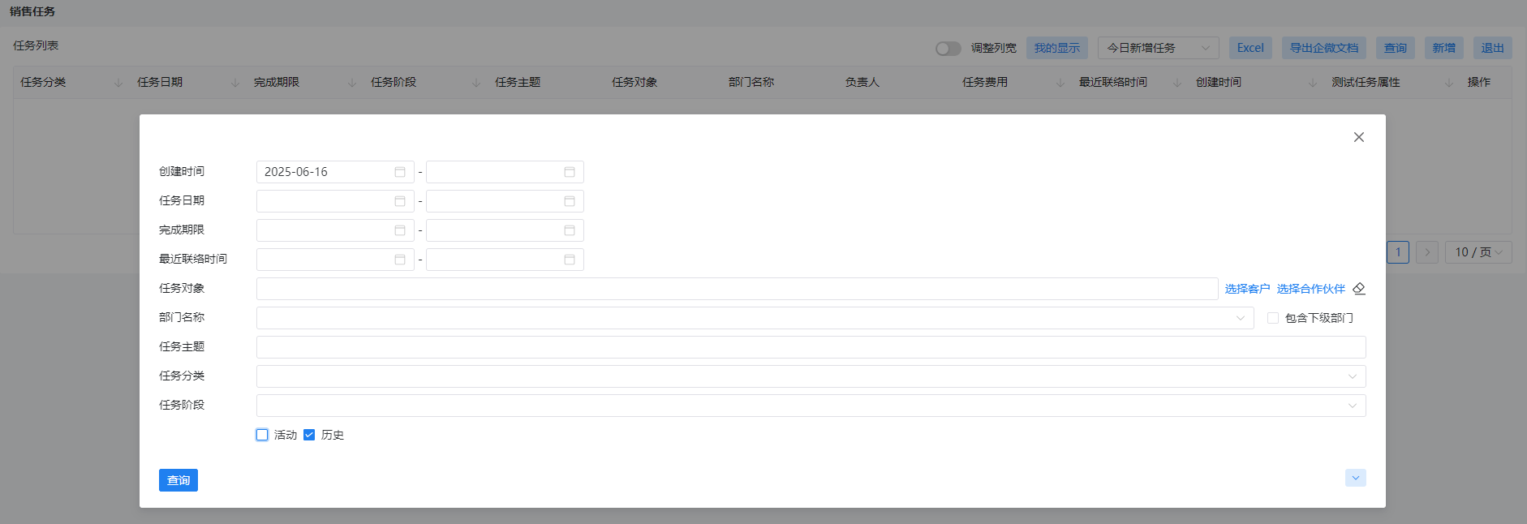The width and height of the screenshot is (1527, 524).
Task: Open calendar for 最近联络时间 end date
Action: [570, 260]
